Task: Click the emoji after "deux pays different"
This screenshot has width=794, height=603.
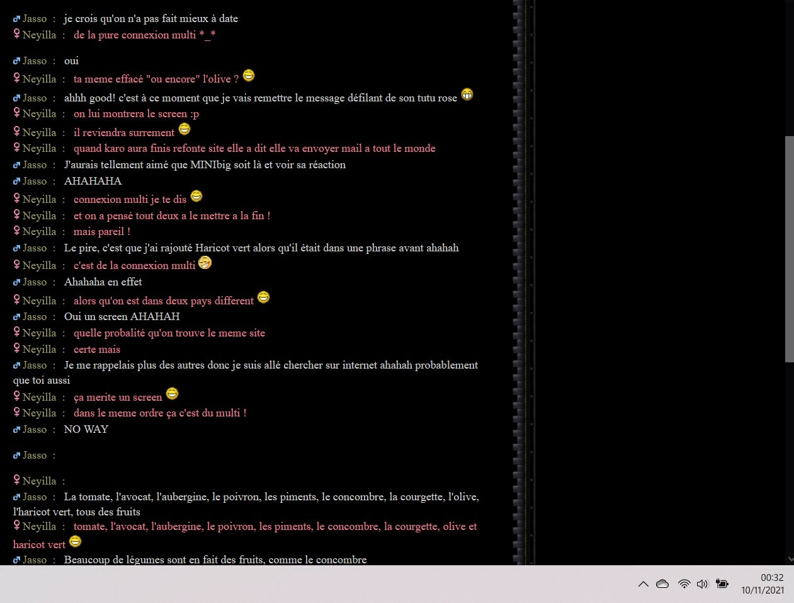Action: pos(264,297)
